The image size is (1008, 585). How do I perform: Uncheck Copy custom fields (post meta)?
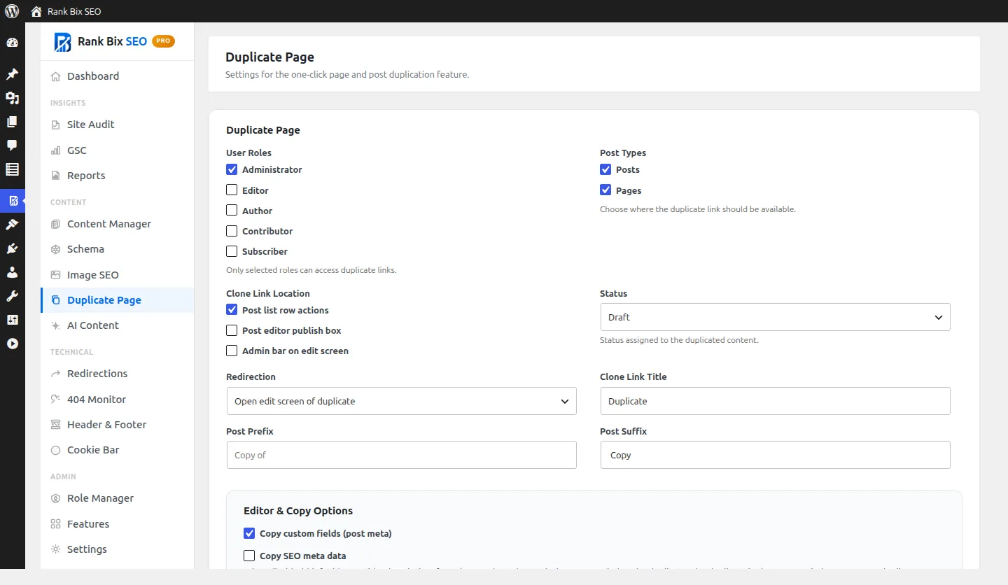[249, 533]
